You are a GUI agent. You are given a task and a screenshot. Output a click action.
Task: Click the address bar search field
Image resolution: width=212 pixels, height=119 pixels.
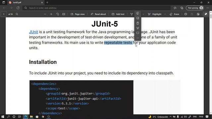click(96, 8)
